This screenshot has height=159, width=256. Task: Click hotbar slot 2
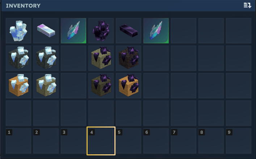[46, 141]
